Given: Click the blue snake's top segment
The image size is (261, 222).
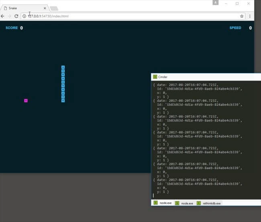Looking at the screenshot, I should pos(63,67).
